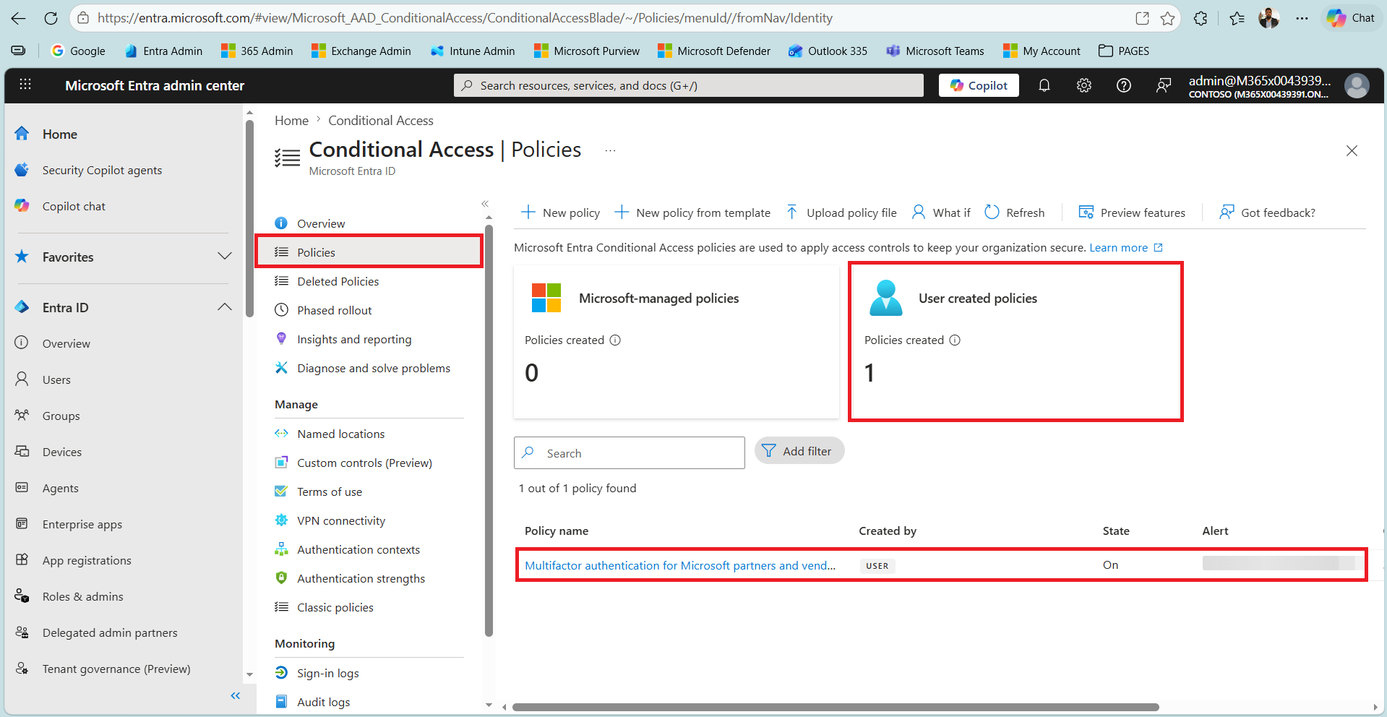The image size is (1387, 717).
Task: Open the Entra Admin bookmark
Action: [x=163, y=51]
